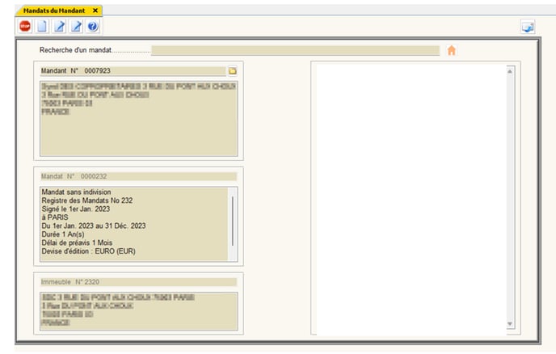Click the Recherche d'un mandat search field
This screenshot has width=556, height=354.
point(295,50)
